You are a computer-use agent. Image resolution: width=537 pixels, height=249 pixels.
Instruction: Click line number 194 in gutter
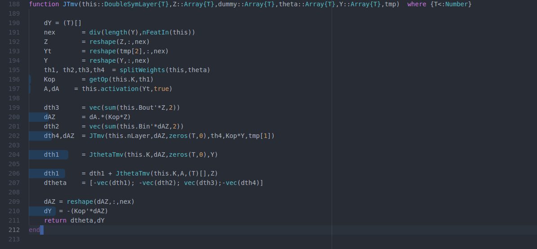[x=14, y=61]
